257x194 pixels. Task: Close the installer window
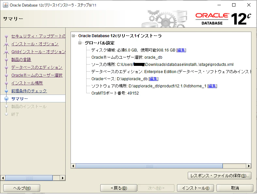click(x=249, y=5)
